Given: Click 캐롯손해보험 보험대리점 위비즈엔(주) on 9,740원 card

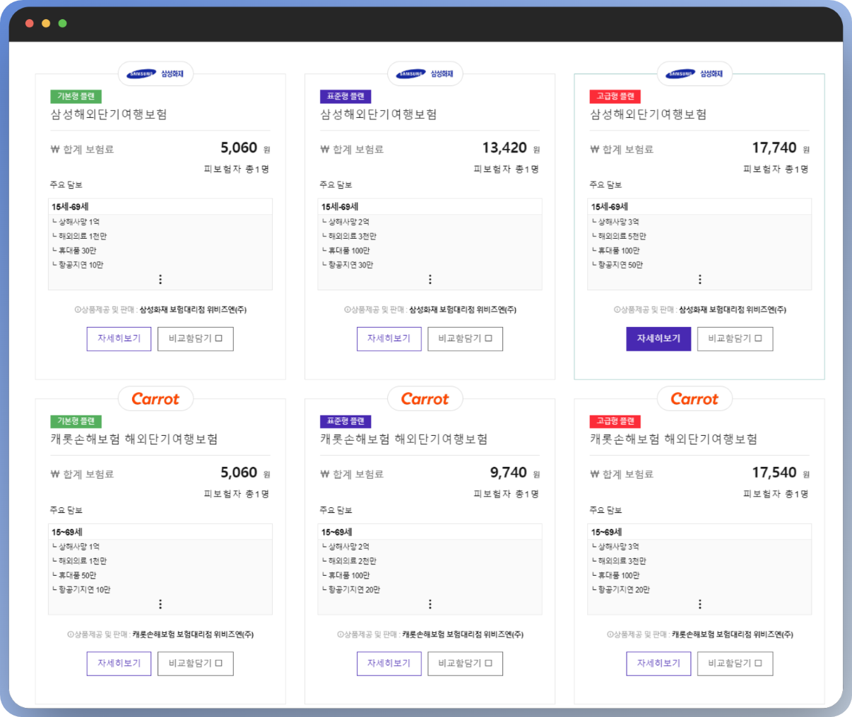Looking at the screenshot, I should (463, 635).
